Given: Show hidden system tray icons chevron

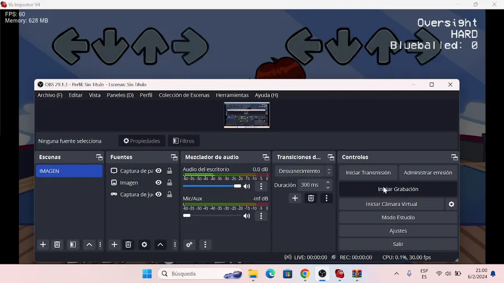Looking at the screenshot, I should 396,273.
